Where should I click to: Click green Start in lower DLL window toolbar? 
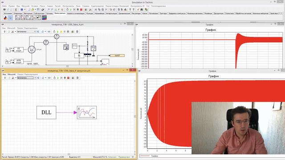point(58,78)
